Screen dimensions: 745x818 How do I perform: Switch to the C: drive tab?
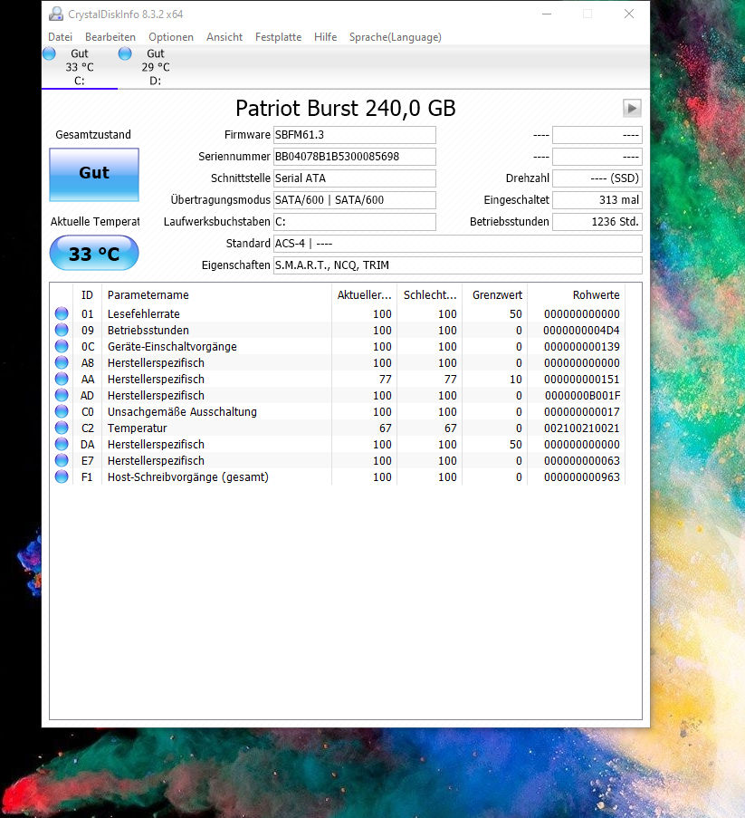pos(80,67)
